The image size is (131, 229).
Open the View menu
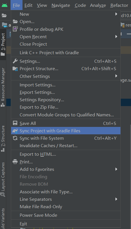tap(42, 5)
